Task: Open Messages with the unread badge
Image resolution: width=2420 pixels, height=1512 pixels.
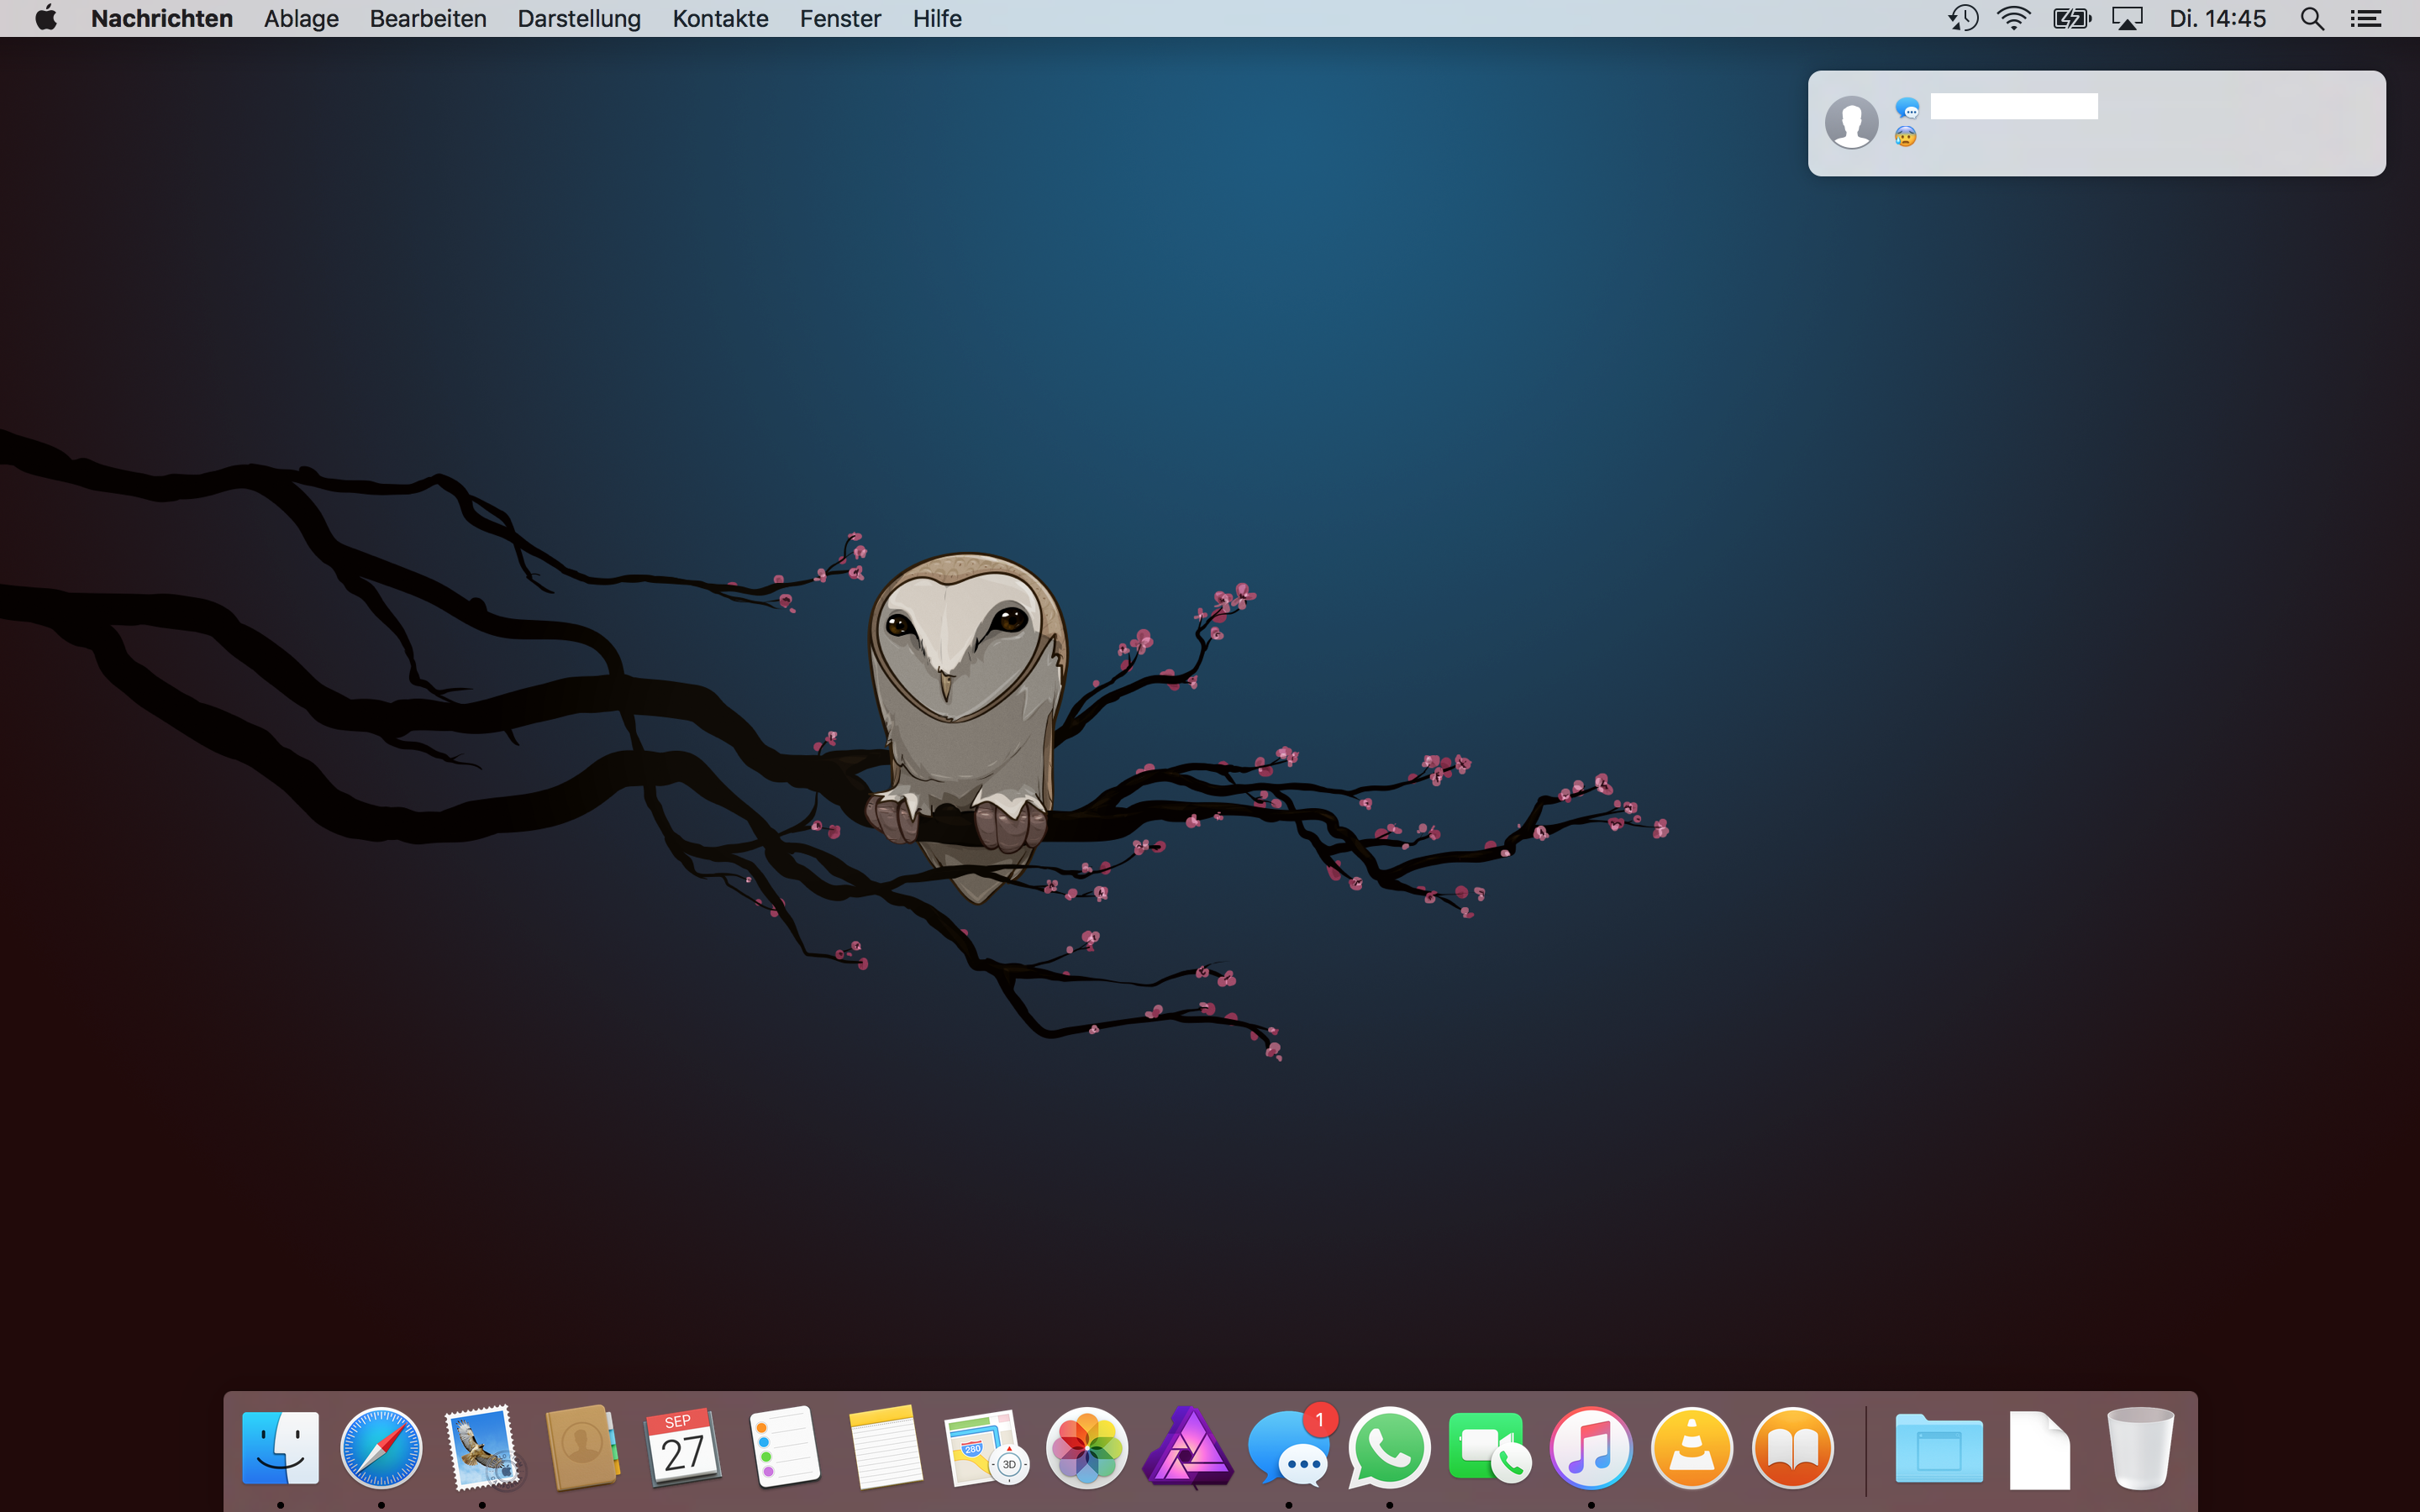Action: [x=1288, y=1448]
